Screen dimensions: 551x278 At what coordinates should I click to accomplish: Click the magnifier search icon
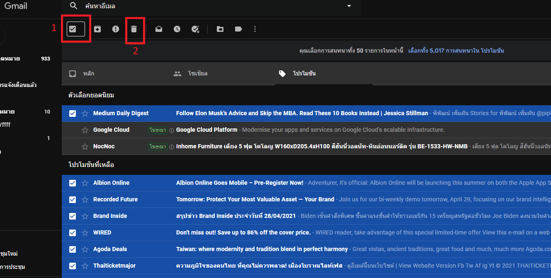74,6
